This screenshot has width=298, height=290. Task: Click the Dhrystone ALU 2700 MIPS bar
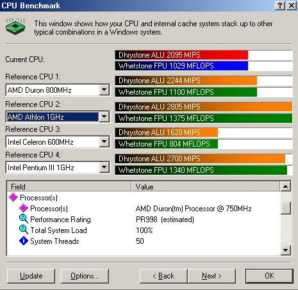point(200,159)
